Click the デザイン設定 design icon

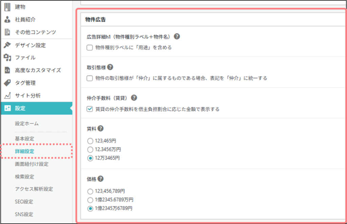click(x=7, y=45)
